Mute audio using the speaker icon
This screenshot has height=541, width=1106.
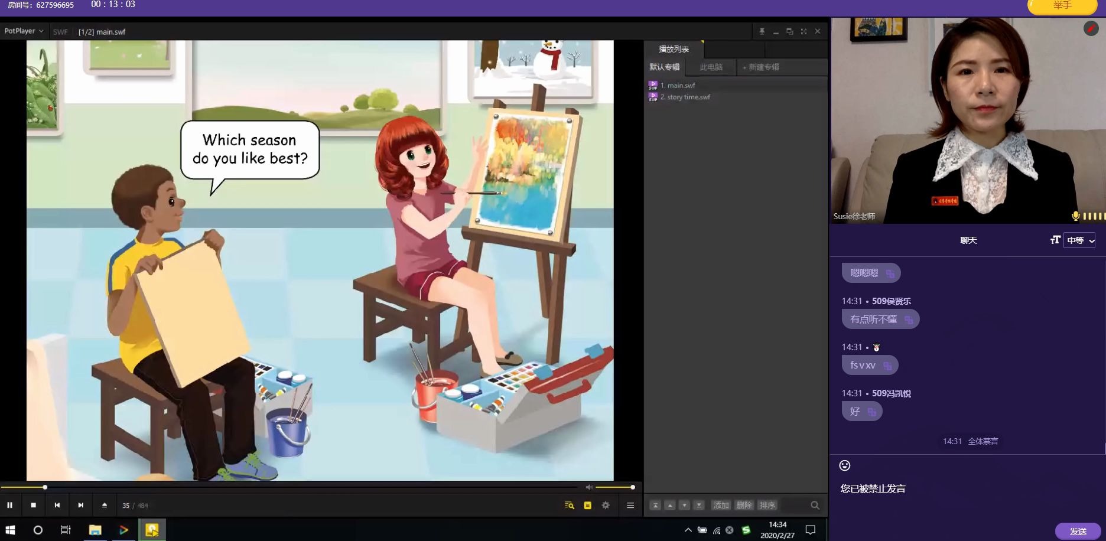pos(588,487)
